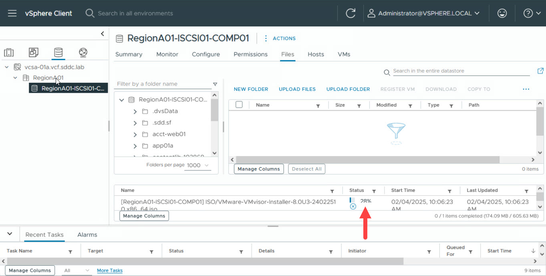Switch to the Alarms tab

[x=87, y=235]
